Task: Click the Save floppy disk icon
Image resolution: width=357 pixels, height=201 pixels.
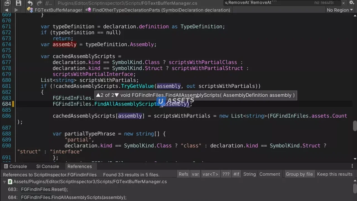Action: (x=18, y=3)
